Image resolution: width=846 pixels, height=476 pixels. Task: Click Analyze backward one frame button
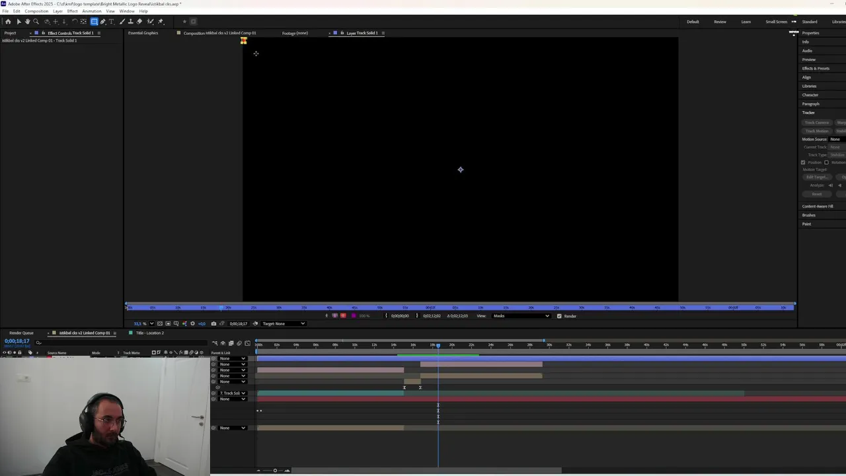click(x=830, y=185)
